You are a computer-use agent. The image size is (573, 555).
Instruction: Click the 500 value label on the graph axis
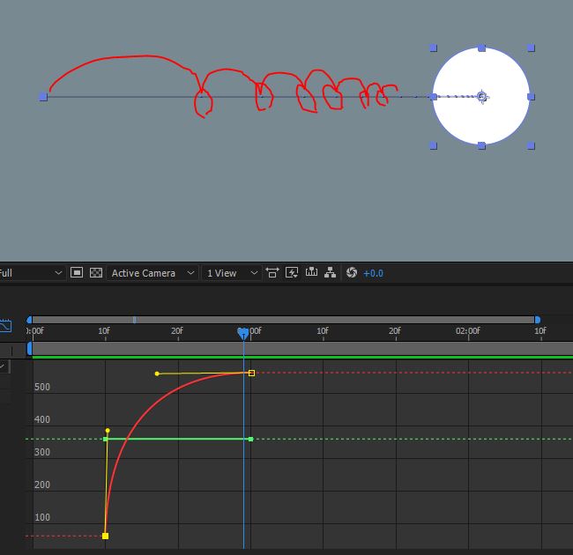click(x=42, y=387)
